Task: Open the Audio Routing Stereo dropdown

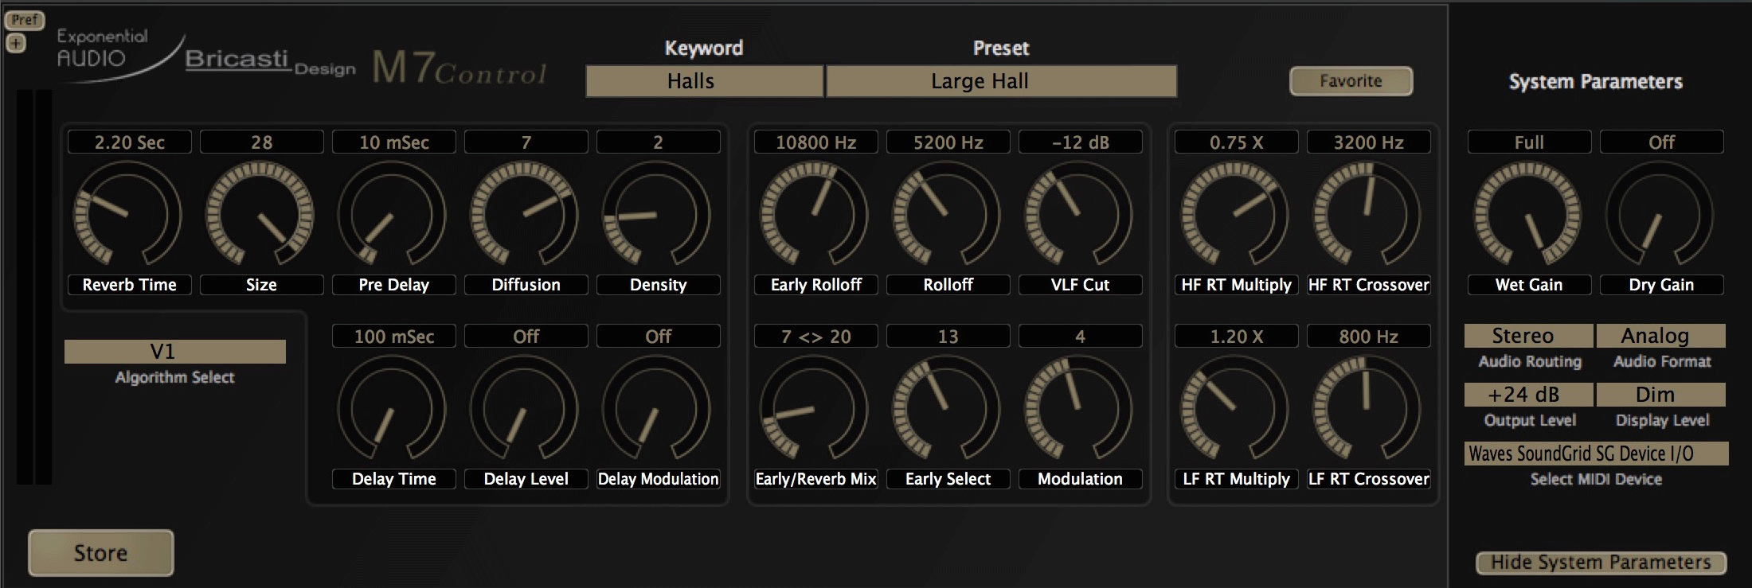Action: (x=1529, y=336)
